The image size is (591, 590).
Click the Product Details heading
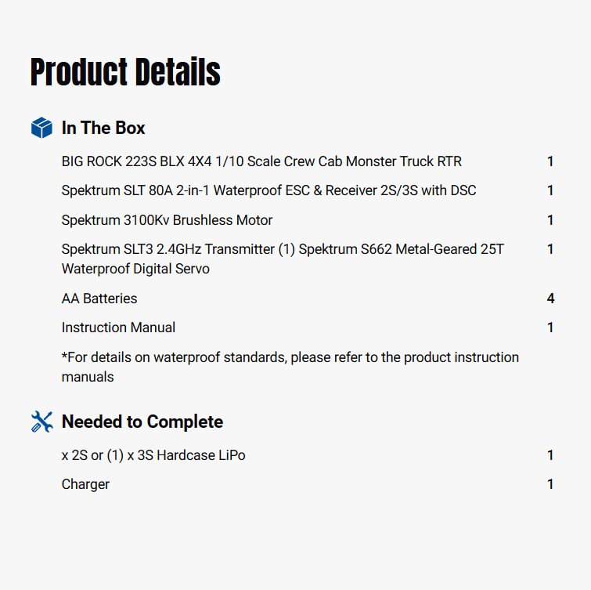point(125,72)
